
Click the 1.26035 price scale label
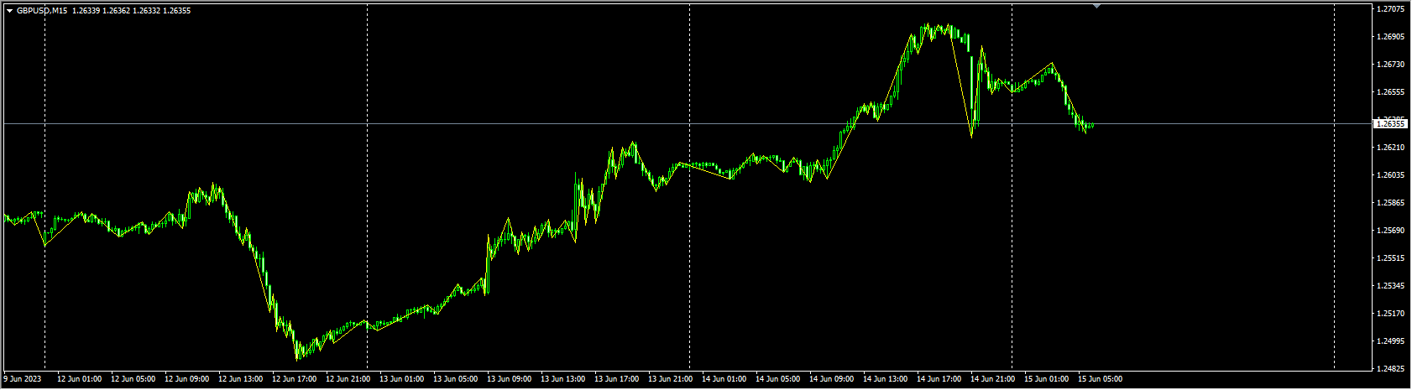[x=1392, y=175]
